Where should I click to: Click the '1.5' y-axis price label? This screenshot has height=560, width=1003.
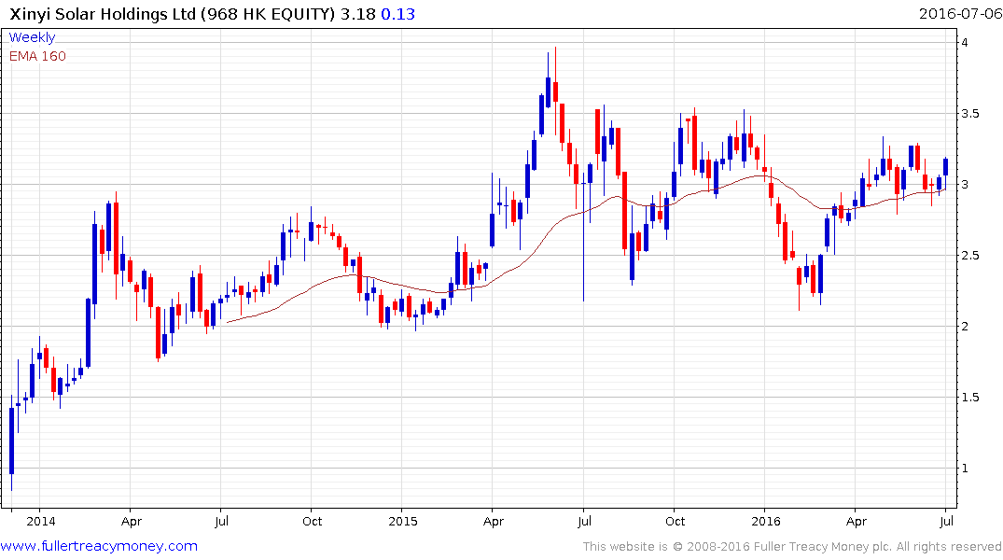tap(970, 398)
